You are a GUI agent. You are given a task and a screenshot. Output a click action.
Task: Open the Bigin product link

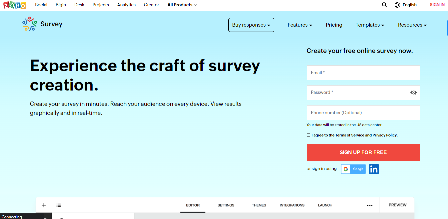tap(61, 5)
